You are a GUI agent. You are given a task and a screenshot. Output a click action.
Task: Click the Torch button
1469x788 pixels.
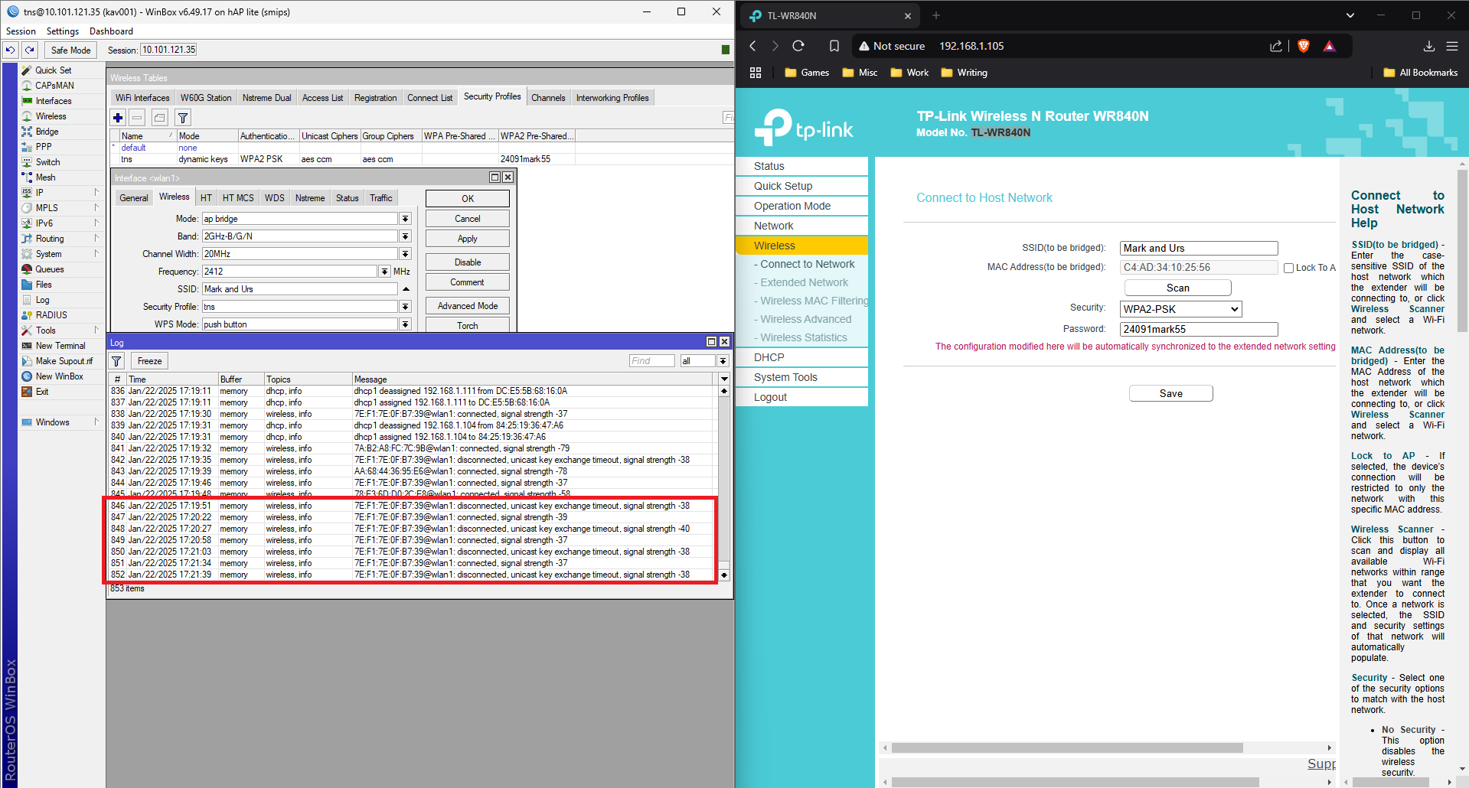pos(468,325)
